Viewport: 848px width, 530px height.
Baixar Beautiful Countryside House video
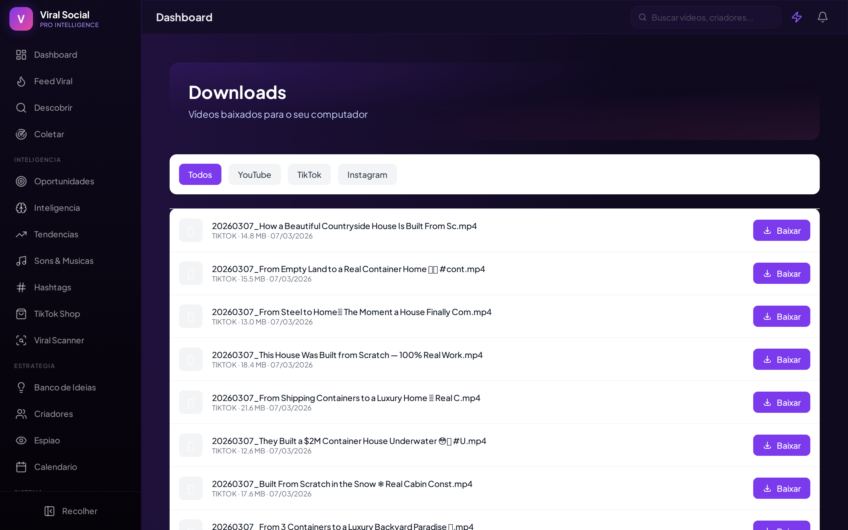click(781, 230)
